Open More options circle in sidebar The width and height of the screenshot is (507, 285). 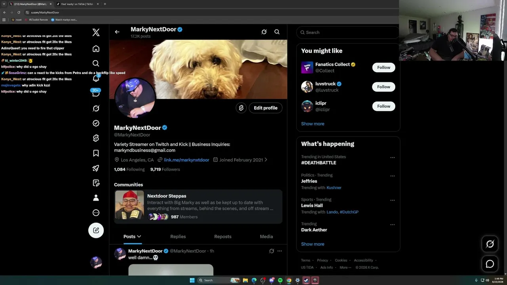pos(96,213)
